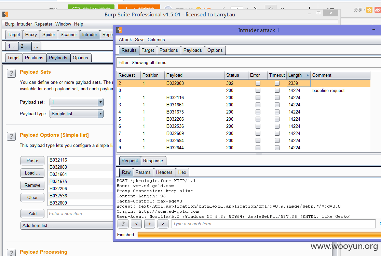Open the Payload Options help icon
The width and height of the screenshot is (381, 256).
click(11, 136)
